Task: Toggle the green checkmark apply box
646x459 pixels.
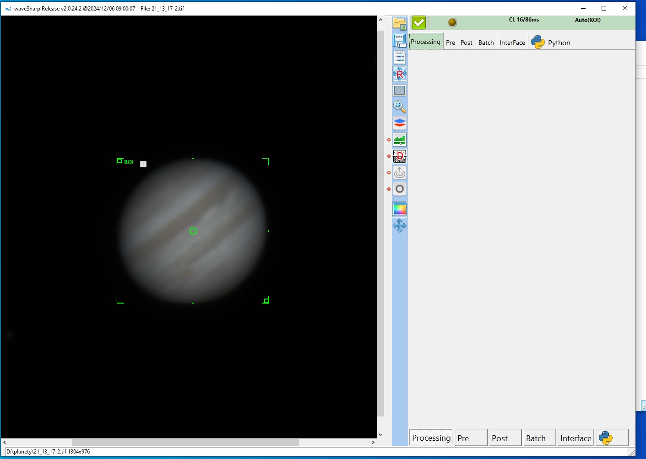Action: pyautogui.click(x=418, y=22)
